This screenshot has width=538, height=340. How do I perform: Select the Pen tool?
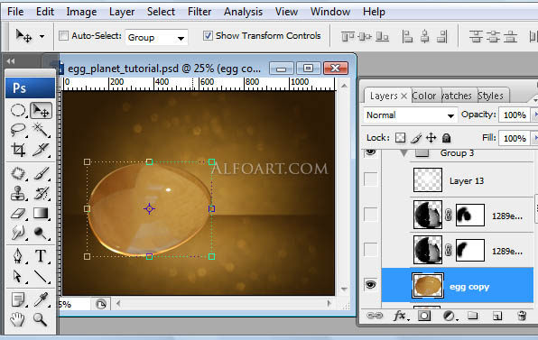[18, 256]
